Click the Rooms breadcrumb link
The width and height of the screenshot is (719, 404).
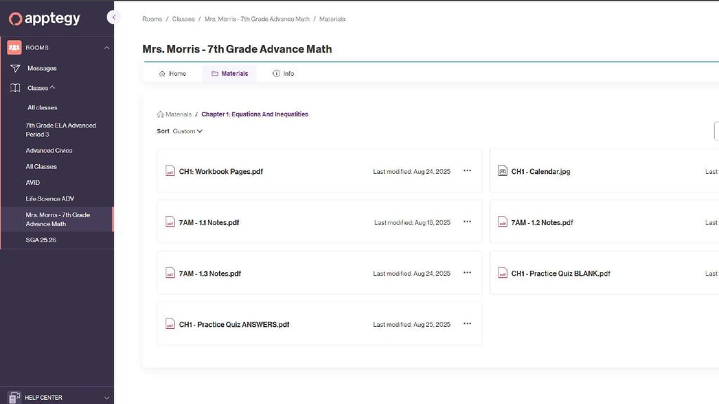coord(152,19)
